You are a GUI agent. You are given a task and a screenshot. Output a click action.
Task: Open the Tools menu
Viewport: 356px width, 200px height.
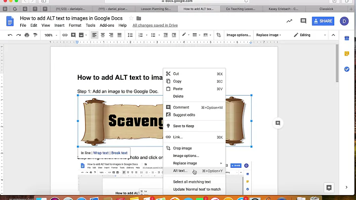(x=90, y=25)
